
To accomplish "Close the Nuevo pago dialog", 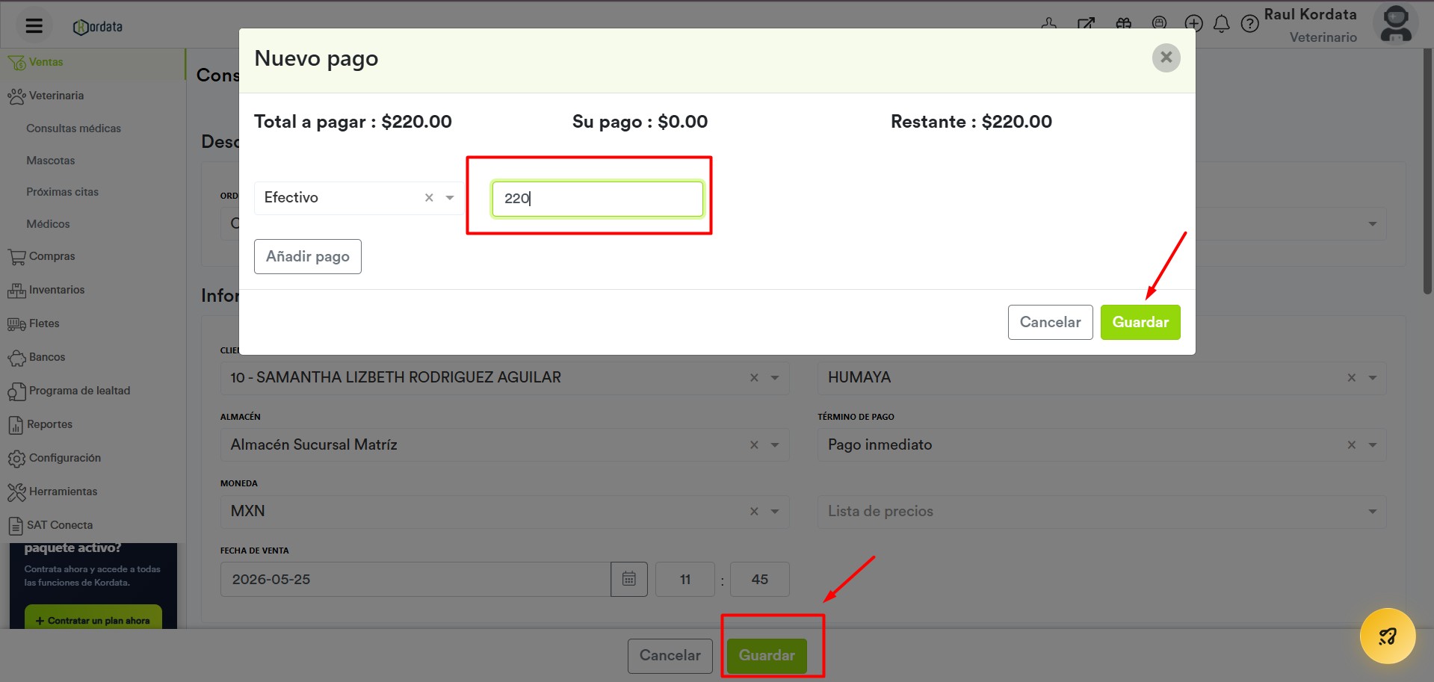I will (x=1166, y=58).
